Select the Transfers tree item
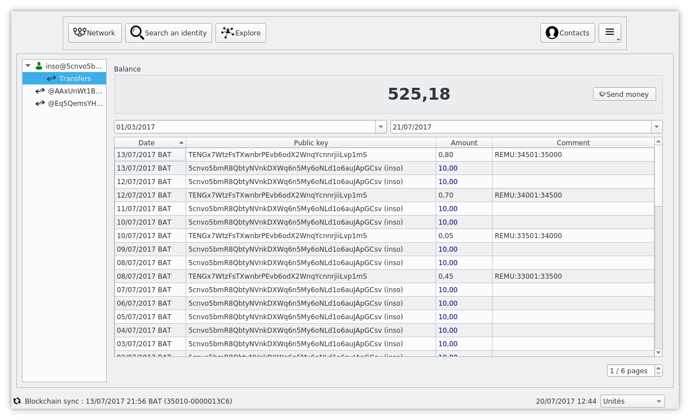The height and width of the screenshot is (420, 690). 64,78
